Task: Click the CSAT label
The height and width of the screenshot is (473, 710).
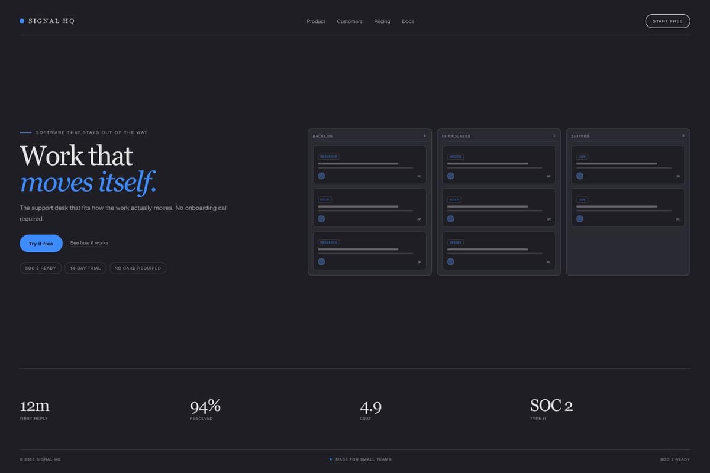Action: pos(366,419)
